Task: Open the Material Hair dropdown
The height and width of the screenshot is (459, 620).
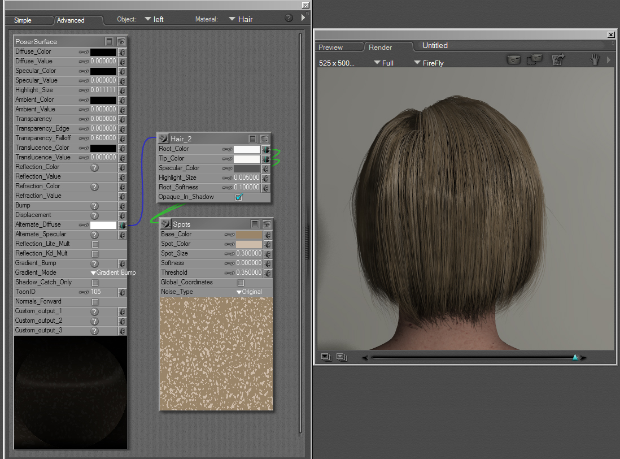Action: (241, 19)
